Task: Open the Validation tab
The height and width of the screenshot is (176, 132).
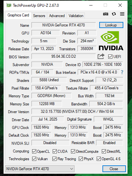Action: tap(76, 16)
